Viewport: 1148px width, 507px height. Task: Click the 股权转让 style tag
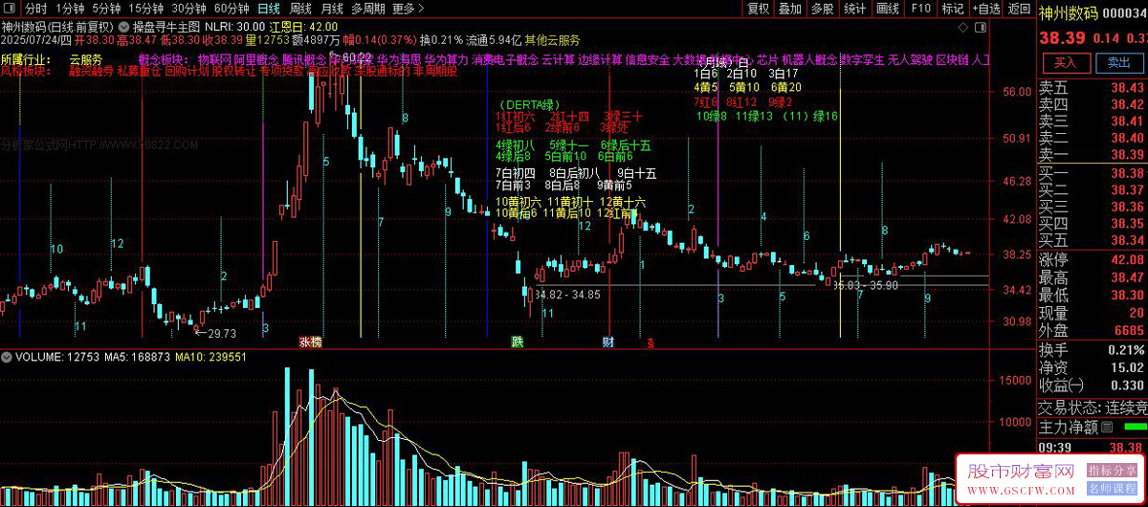coord(232,71)
